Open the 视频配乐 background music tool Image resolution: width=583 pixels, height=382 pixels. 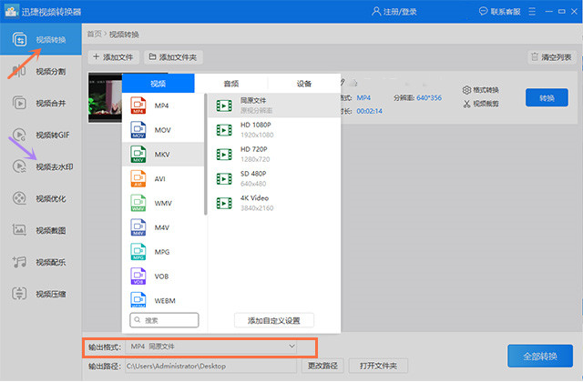pyautogui.click(x=41, y=262)
